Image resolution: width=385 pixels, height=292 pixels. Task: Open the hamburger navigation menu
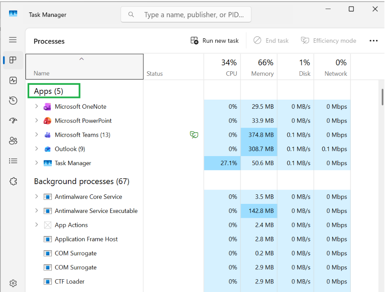click(x=13, y=40)
